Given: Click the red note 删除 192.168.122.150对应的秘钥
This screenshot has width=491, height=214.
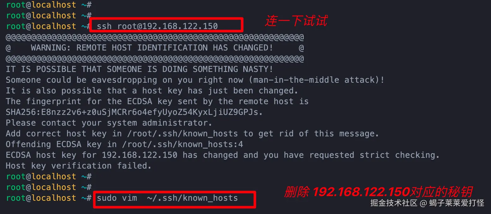Looking at the screenshot, I should click(378, 192).
